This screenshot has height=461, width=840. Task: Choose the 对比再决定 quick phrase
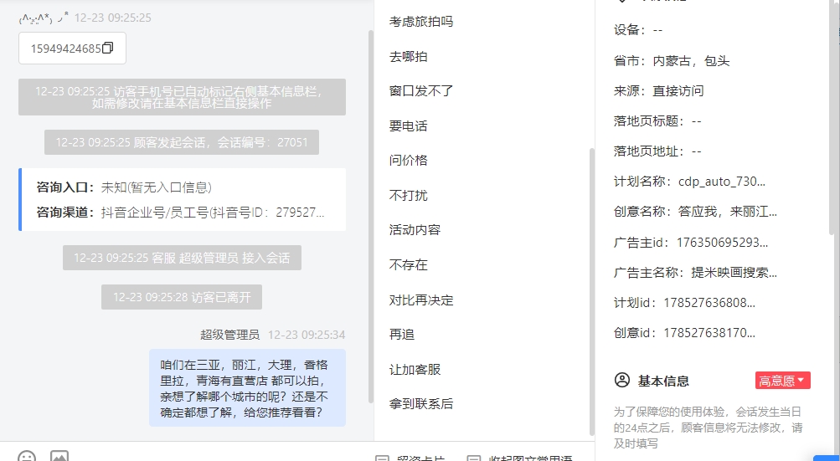pyautogui.click(x=421, y=300)
